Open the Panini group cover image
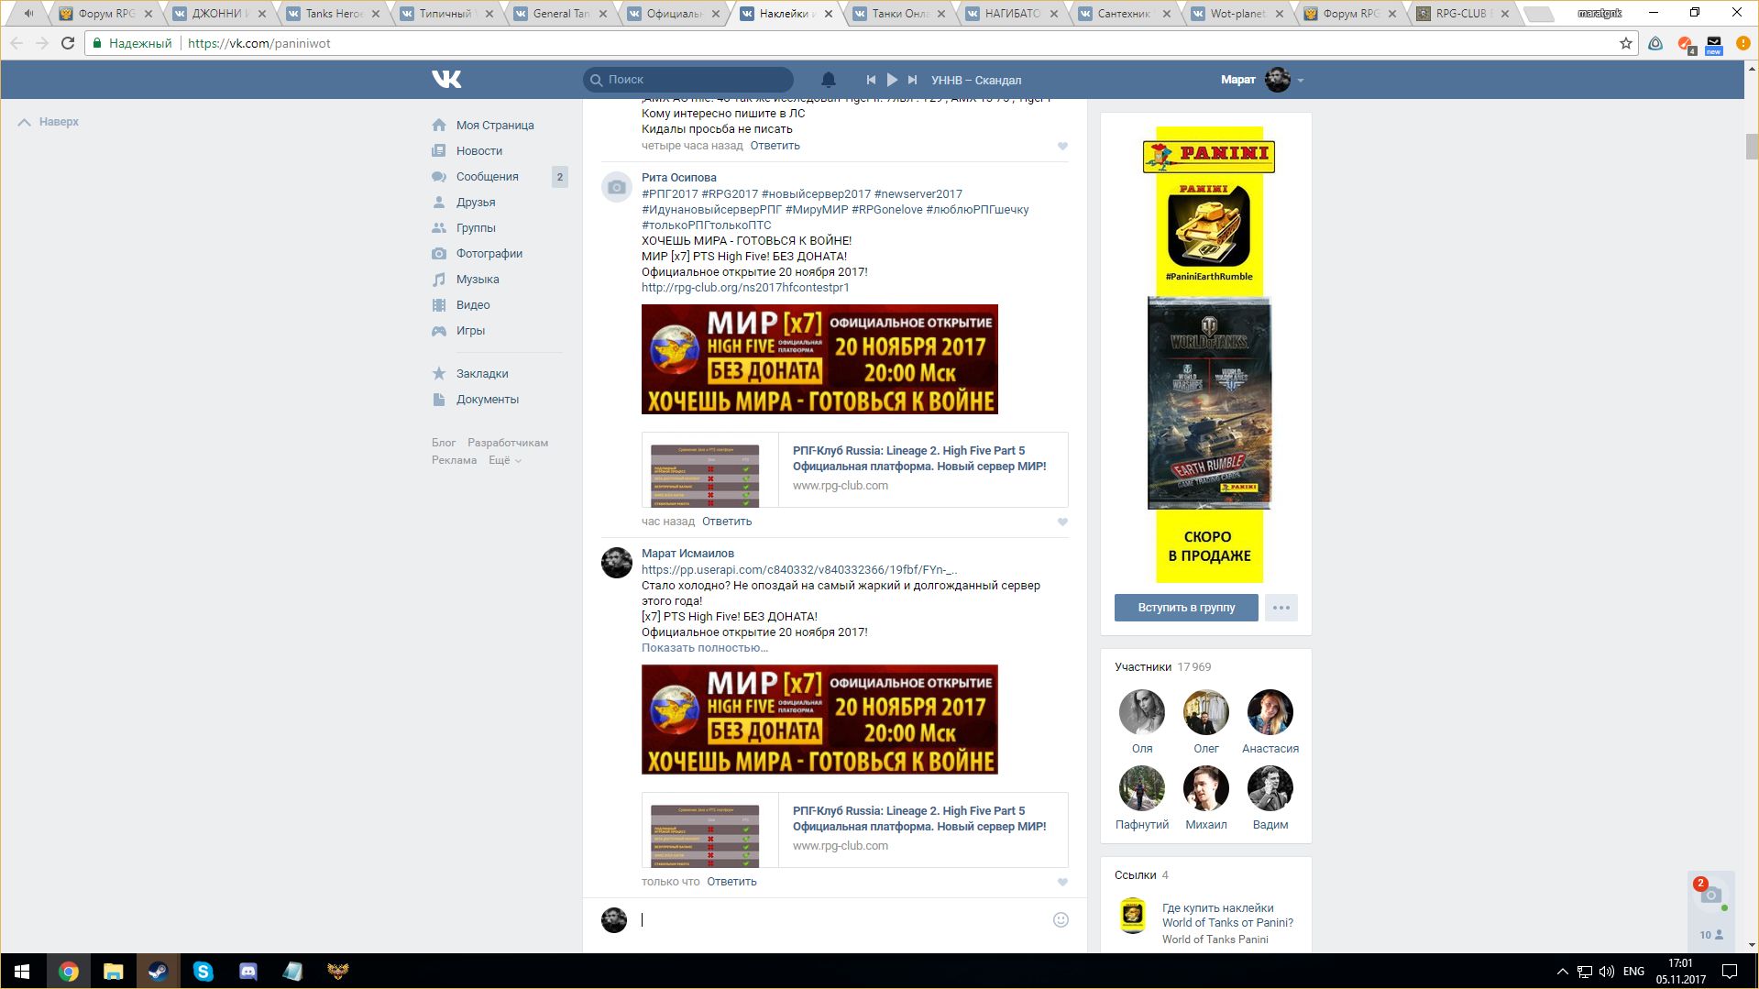 coord(1209,355)
